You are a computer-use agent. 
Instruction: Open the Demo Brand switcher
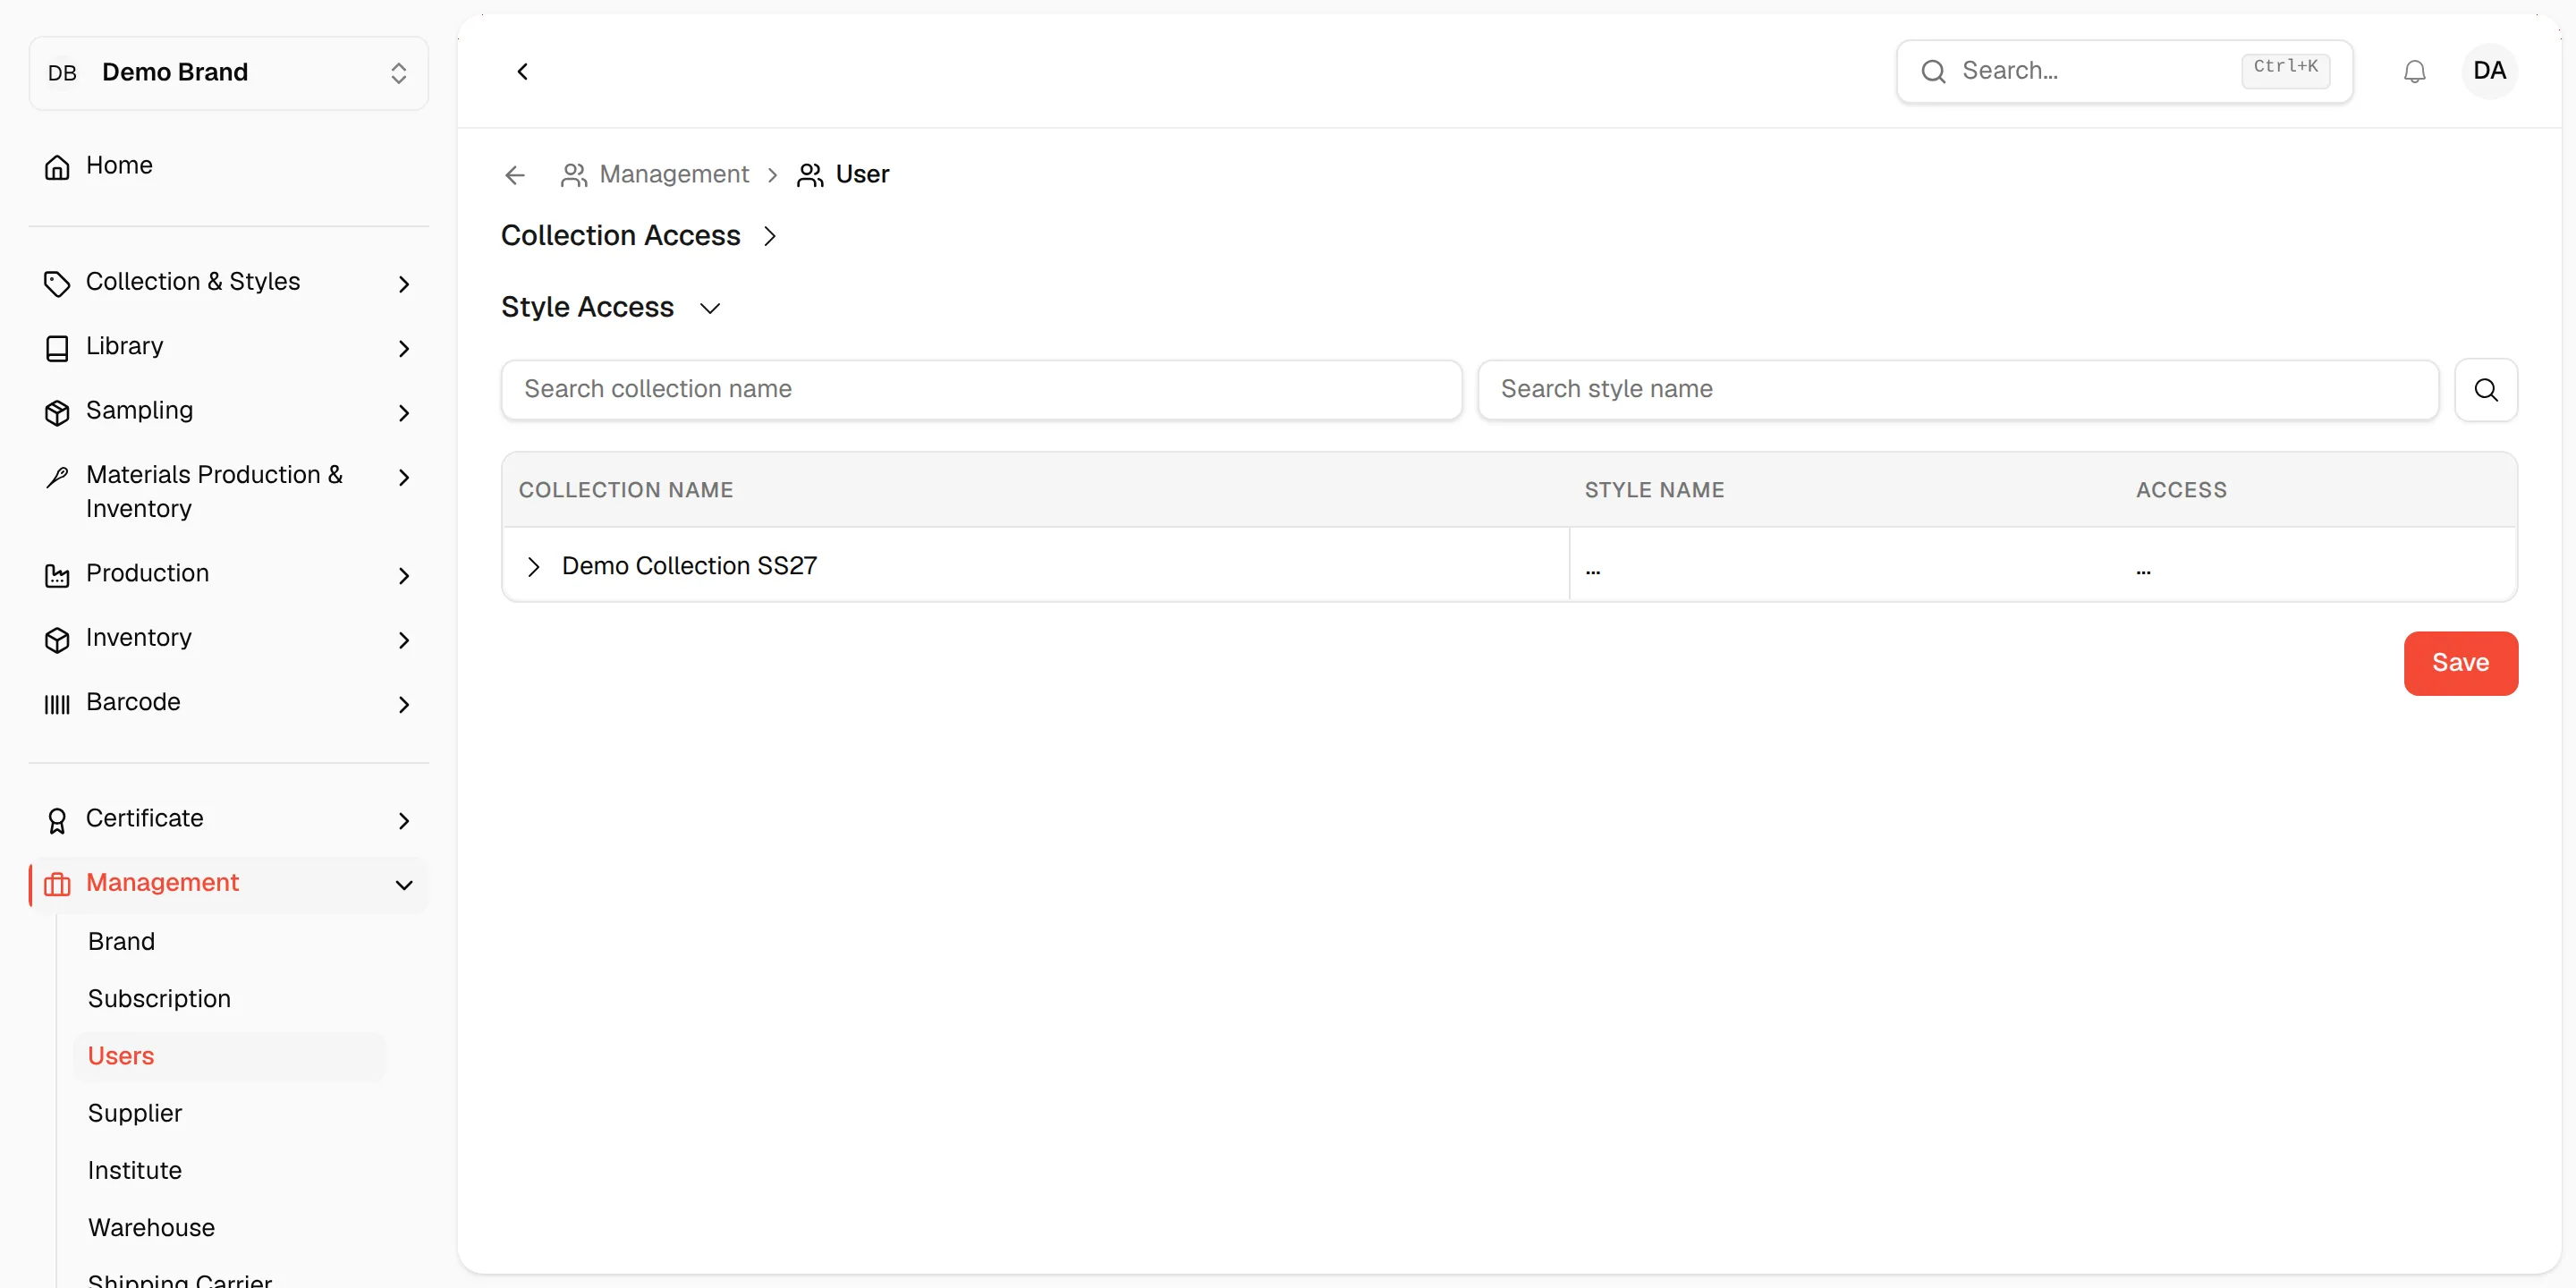228,73
